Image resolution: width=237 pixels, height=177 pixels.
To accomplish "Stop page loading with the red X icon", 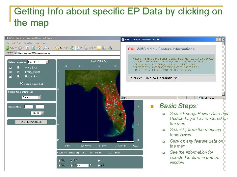I will point(28,48).
